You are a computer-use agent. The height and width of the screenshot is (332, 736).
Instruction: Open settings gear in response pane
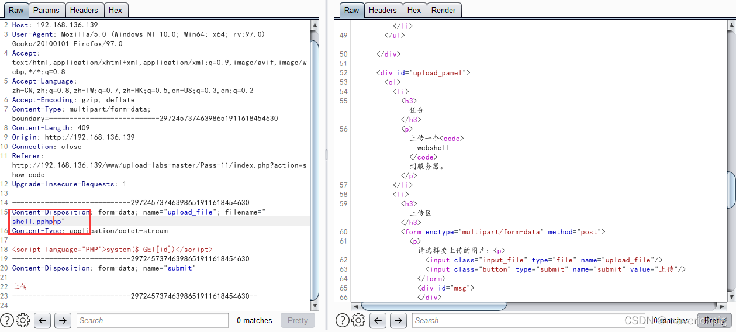coord(358,320)
